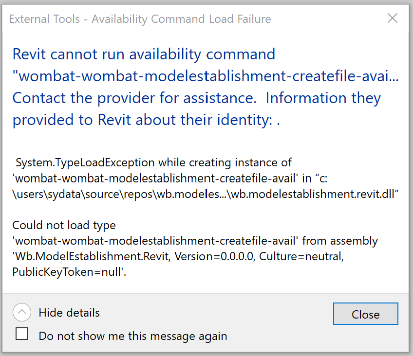Click Hide details label

pyautogui.click(x=69, y=312)
